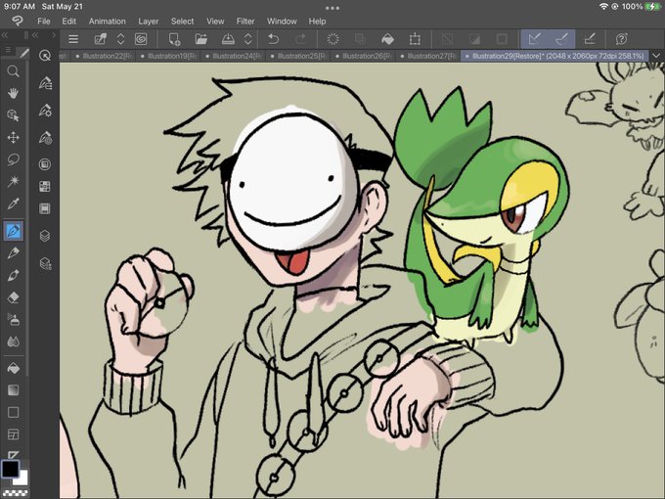Open the Quick Access palette icon
The width and height of the screenshot is (665, 499).
point(45,55)
